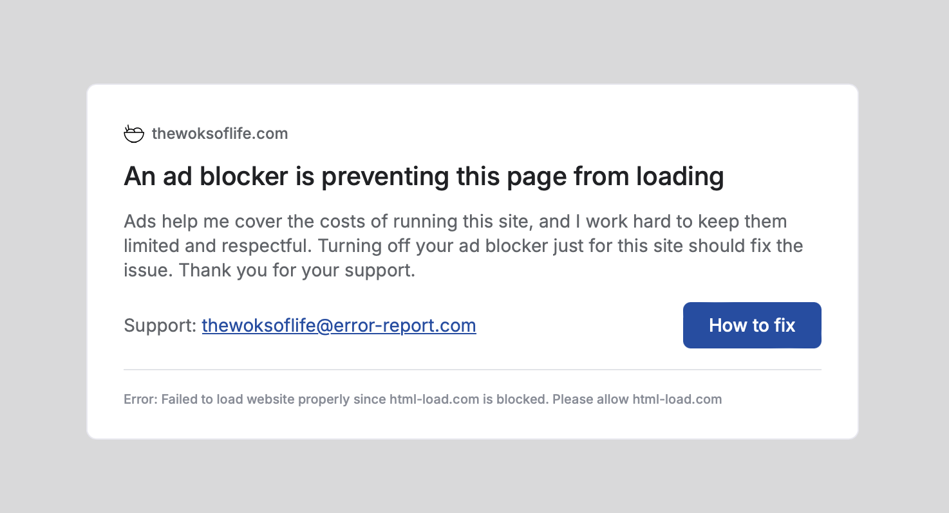This screenshot has width=949, height=513.
Task: Click 'is blocked' in the error message
Action: tap(514, 399)
